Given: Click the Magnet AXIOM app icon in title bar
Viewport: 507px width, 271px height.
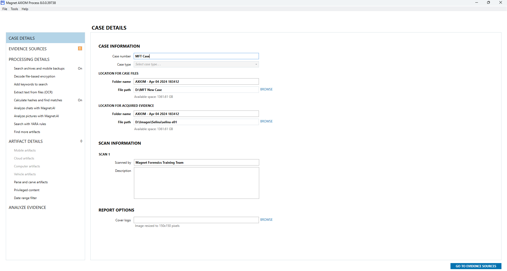Looking at the screenshot, I should (x=3, y=3).
